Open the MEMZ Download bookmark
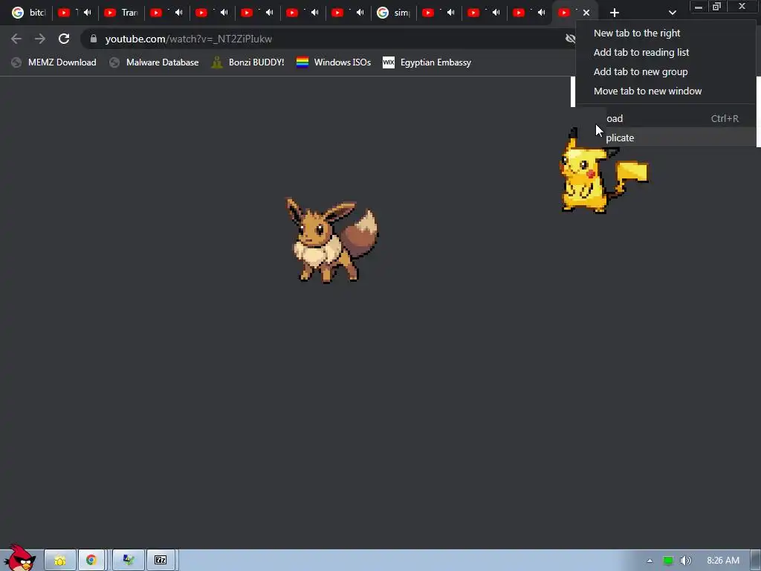Screen dimensions: 761x571 point(54,62)
